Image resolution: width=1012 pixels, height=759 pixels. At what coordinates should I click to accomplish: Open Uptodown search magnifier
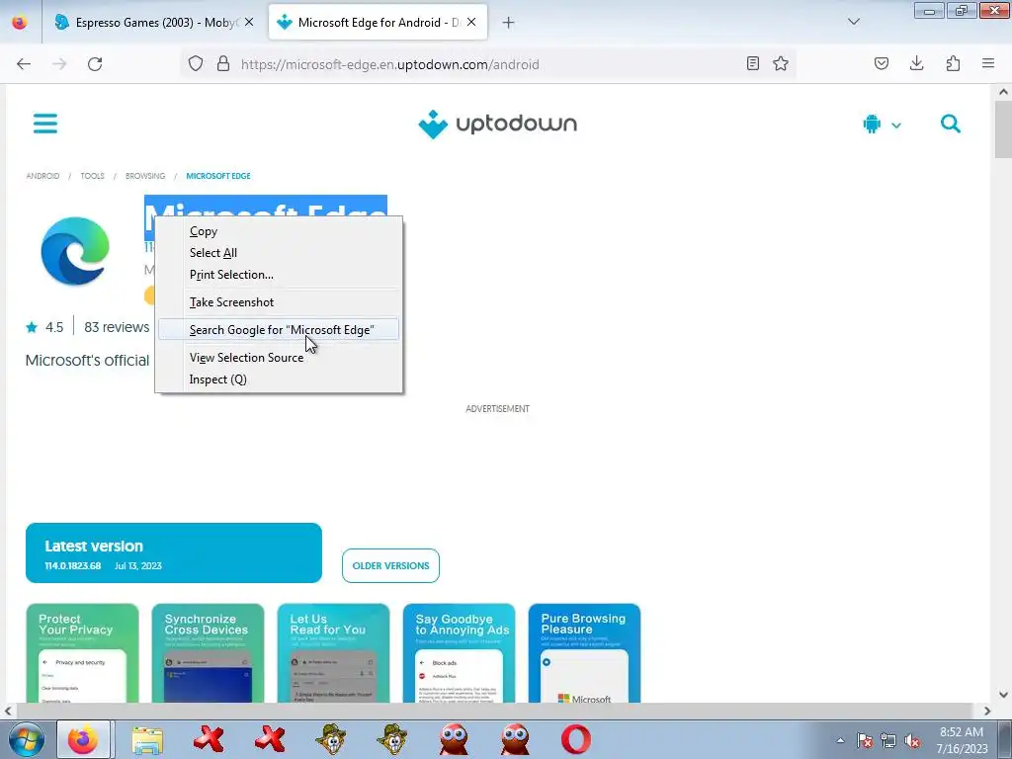950,124
